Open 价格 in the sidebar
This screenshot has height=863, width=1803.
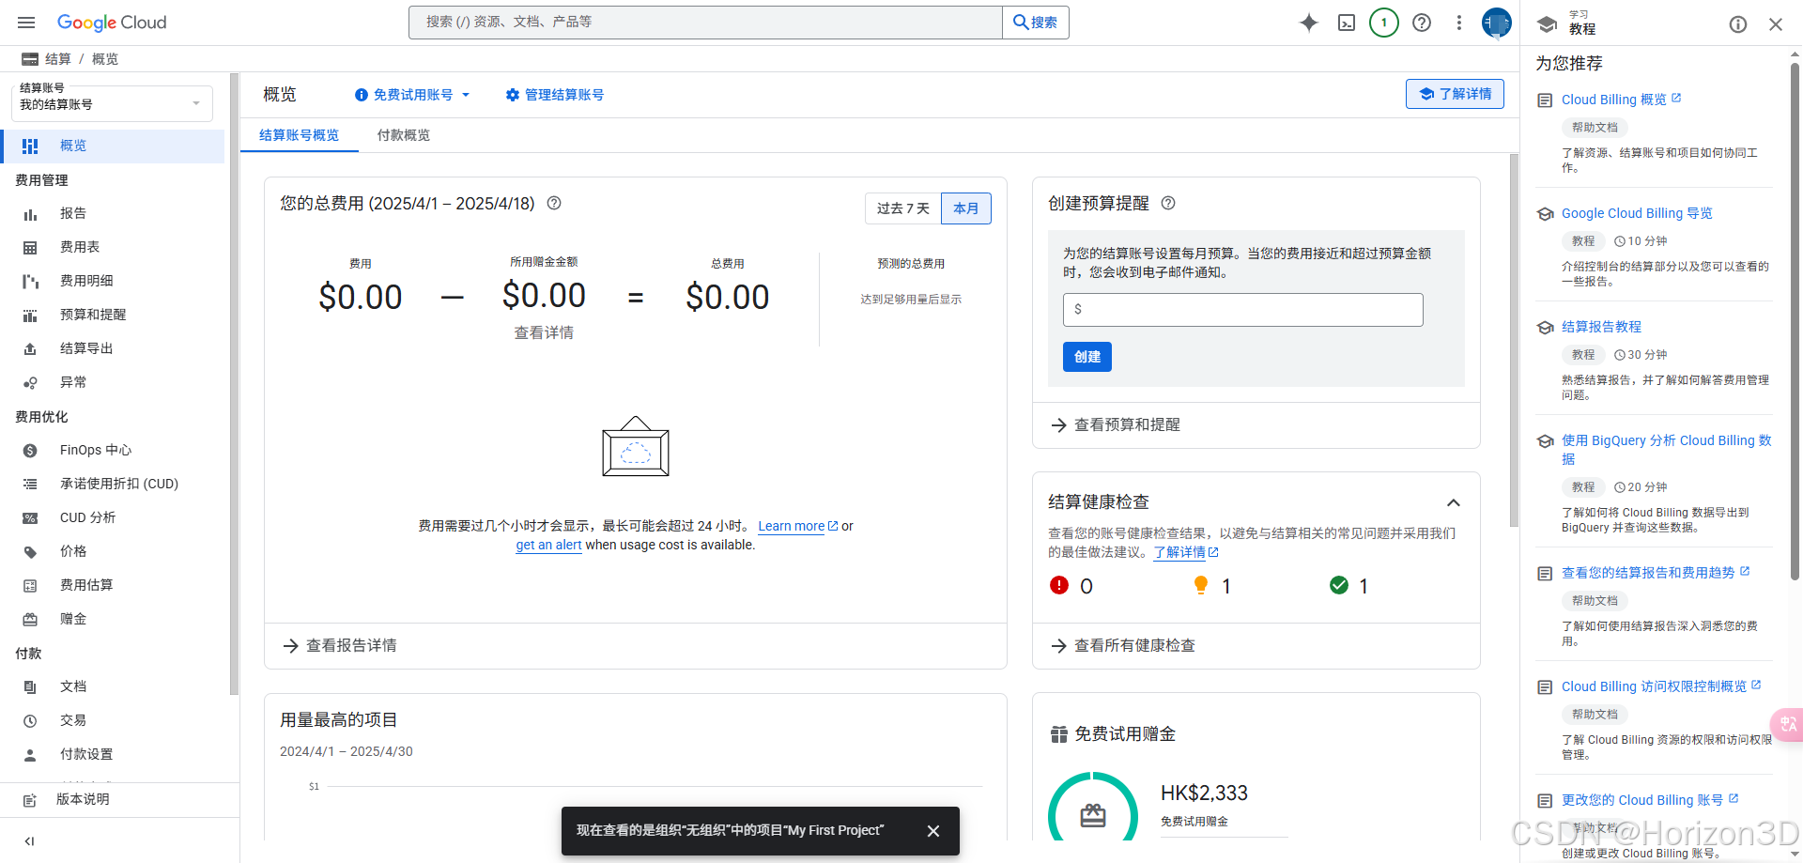[113, 551]
